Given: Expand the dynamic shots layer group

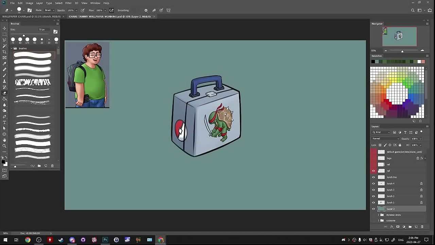Looking at the screenshot, I should coord(378,215).
